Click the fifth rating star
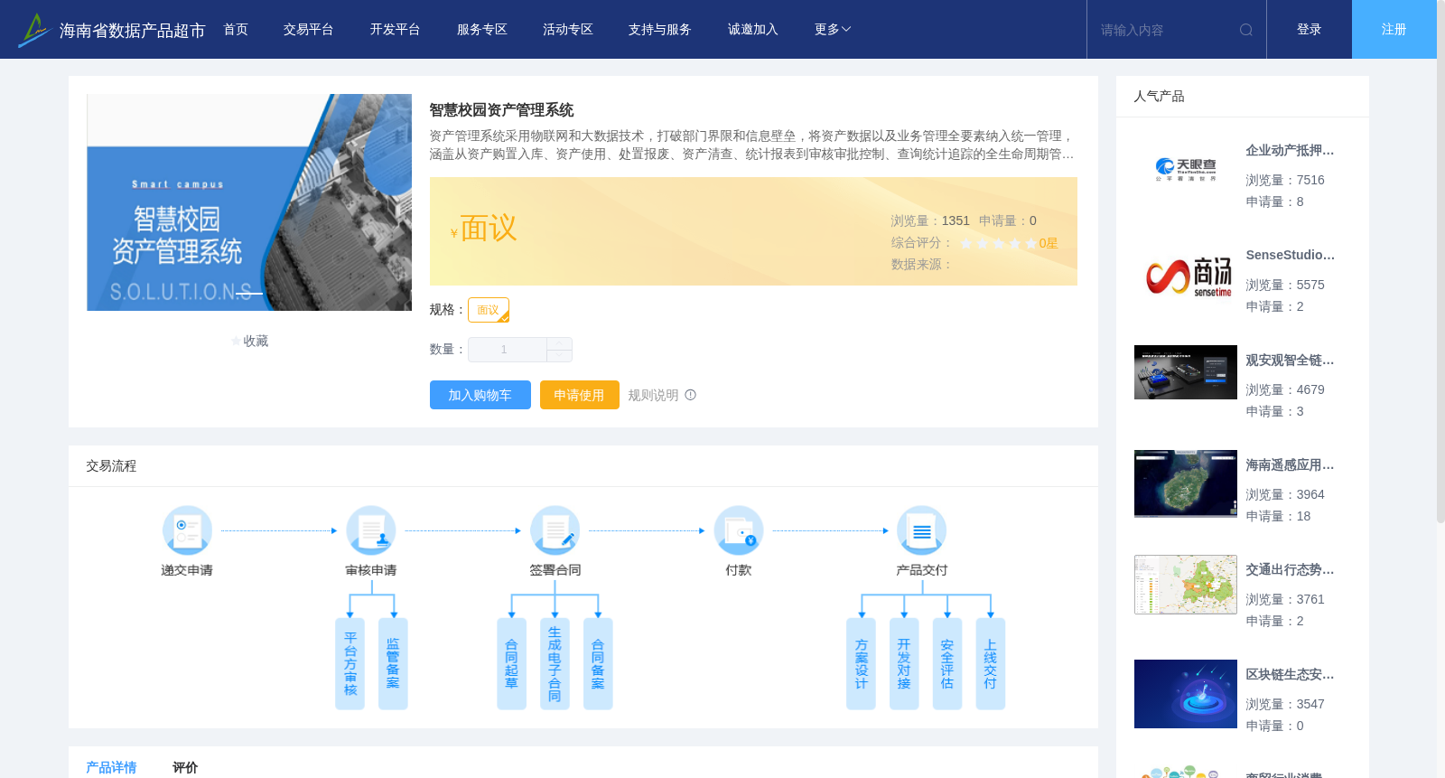 pos(1030,243)
